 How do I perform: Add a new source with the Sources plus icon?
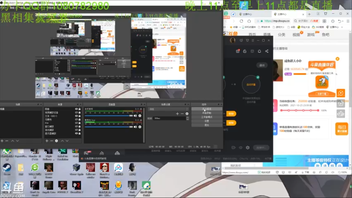(47, 141)
